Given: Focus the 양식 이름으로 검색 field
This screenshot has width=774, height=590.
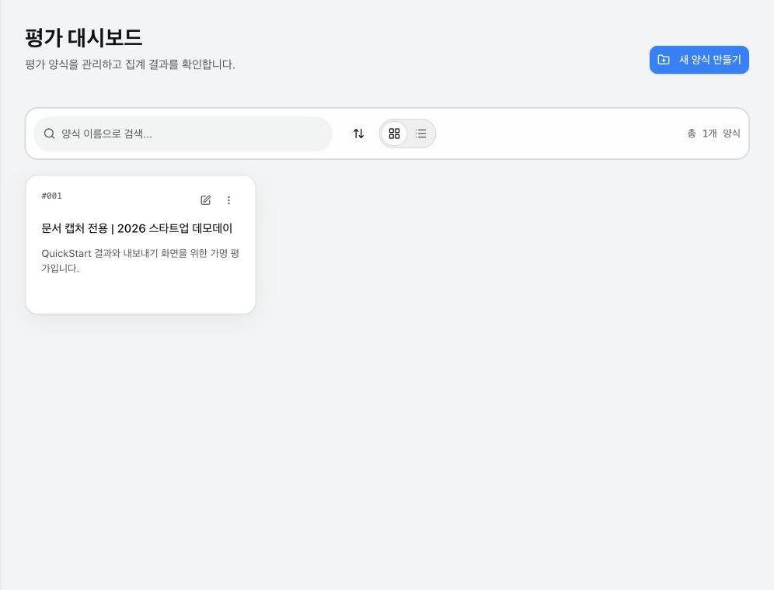Looking at the screenshot, I should pos(183,134).
